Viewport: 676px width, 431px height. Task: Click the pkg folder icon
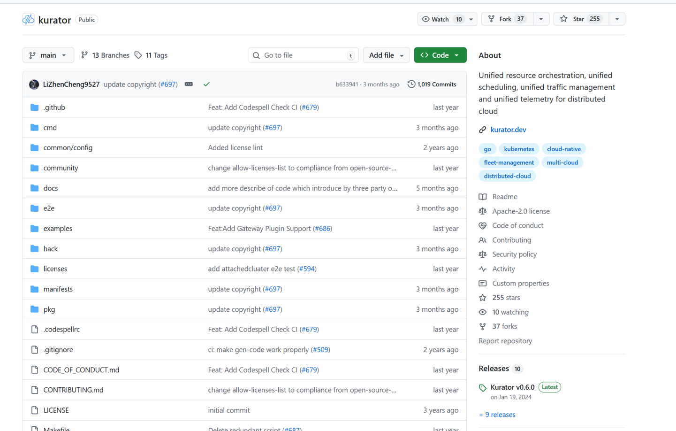click(34, 309)
